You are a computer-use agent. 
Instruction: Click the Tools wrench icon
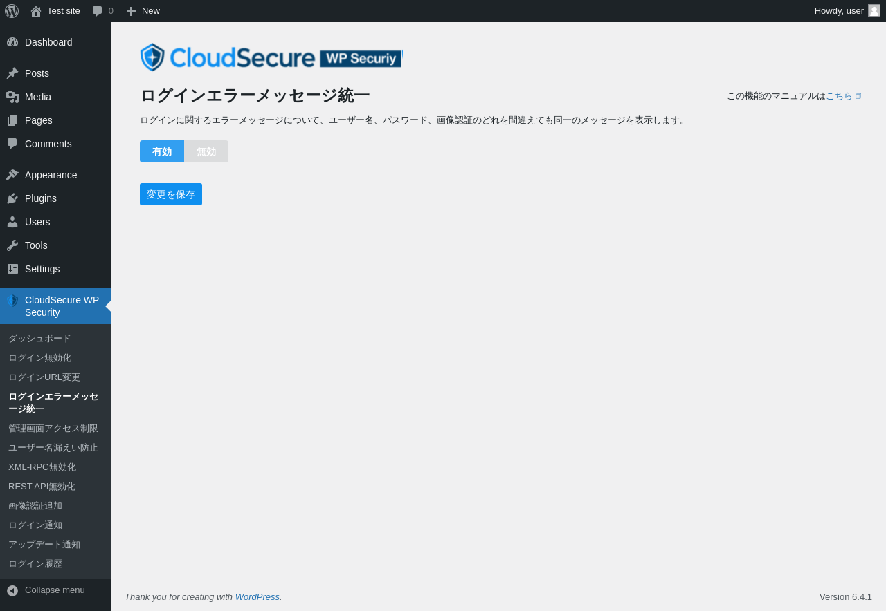pyautogui.click(x=12, y=245)
